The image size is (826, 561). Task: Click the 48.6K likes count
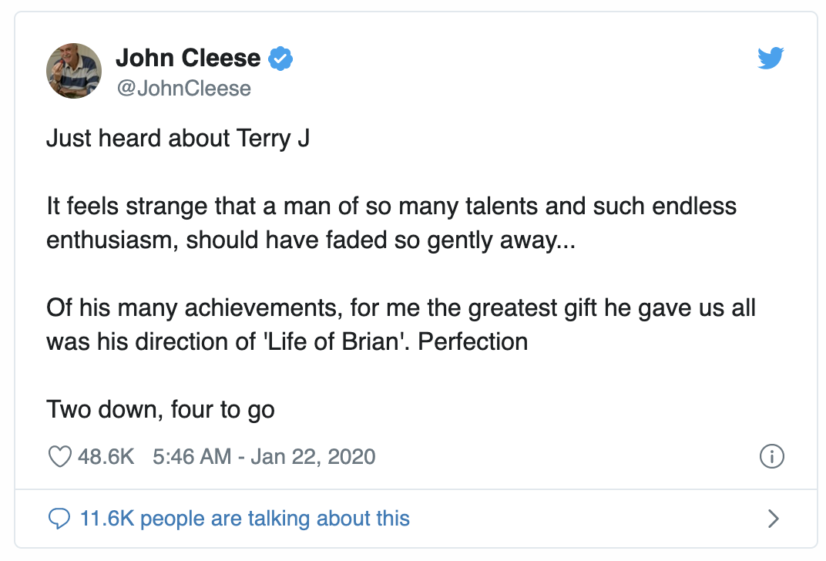click(x=106, y=456)
